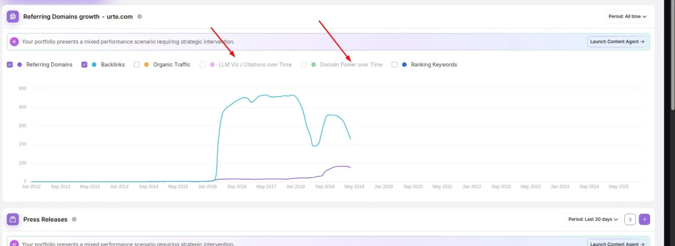Open the Period: Last 30 days dropdown

click(x=593, y=219)
